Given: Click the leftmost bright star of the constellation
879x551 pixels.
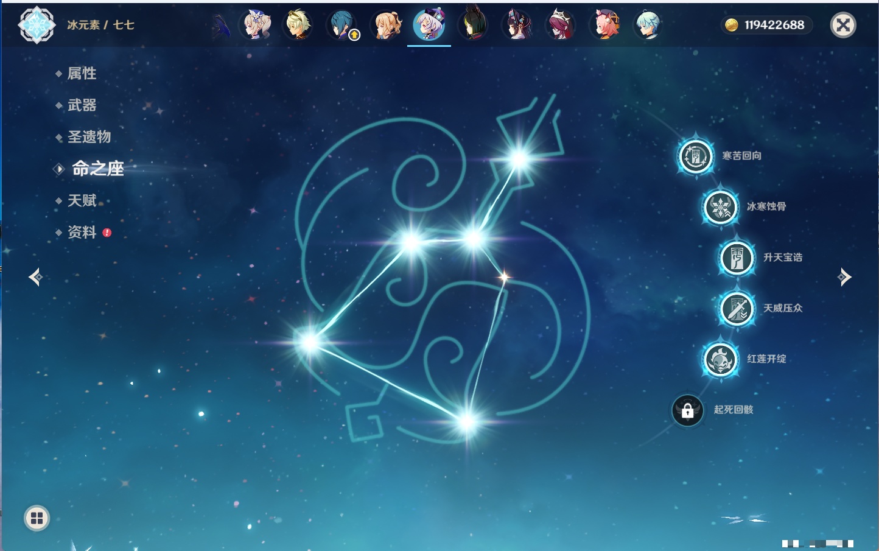Looking at the screenshot, I should (309, 342).
